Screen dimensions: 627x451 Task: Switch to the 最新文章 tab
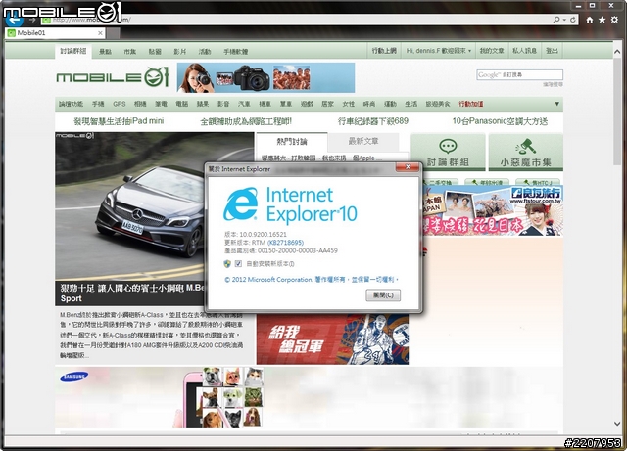tap(363, 141)
